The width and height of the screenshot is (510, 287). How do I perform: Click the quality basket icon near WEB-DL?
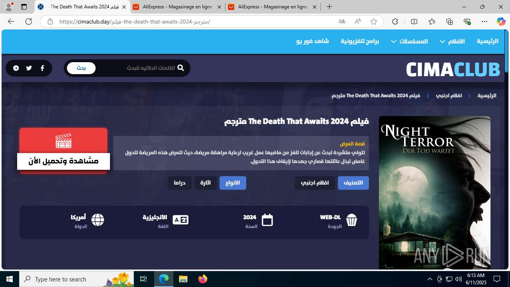click(351, 220)
